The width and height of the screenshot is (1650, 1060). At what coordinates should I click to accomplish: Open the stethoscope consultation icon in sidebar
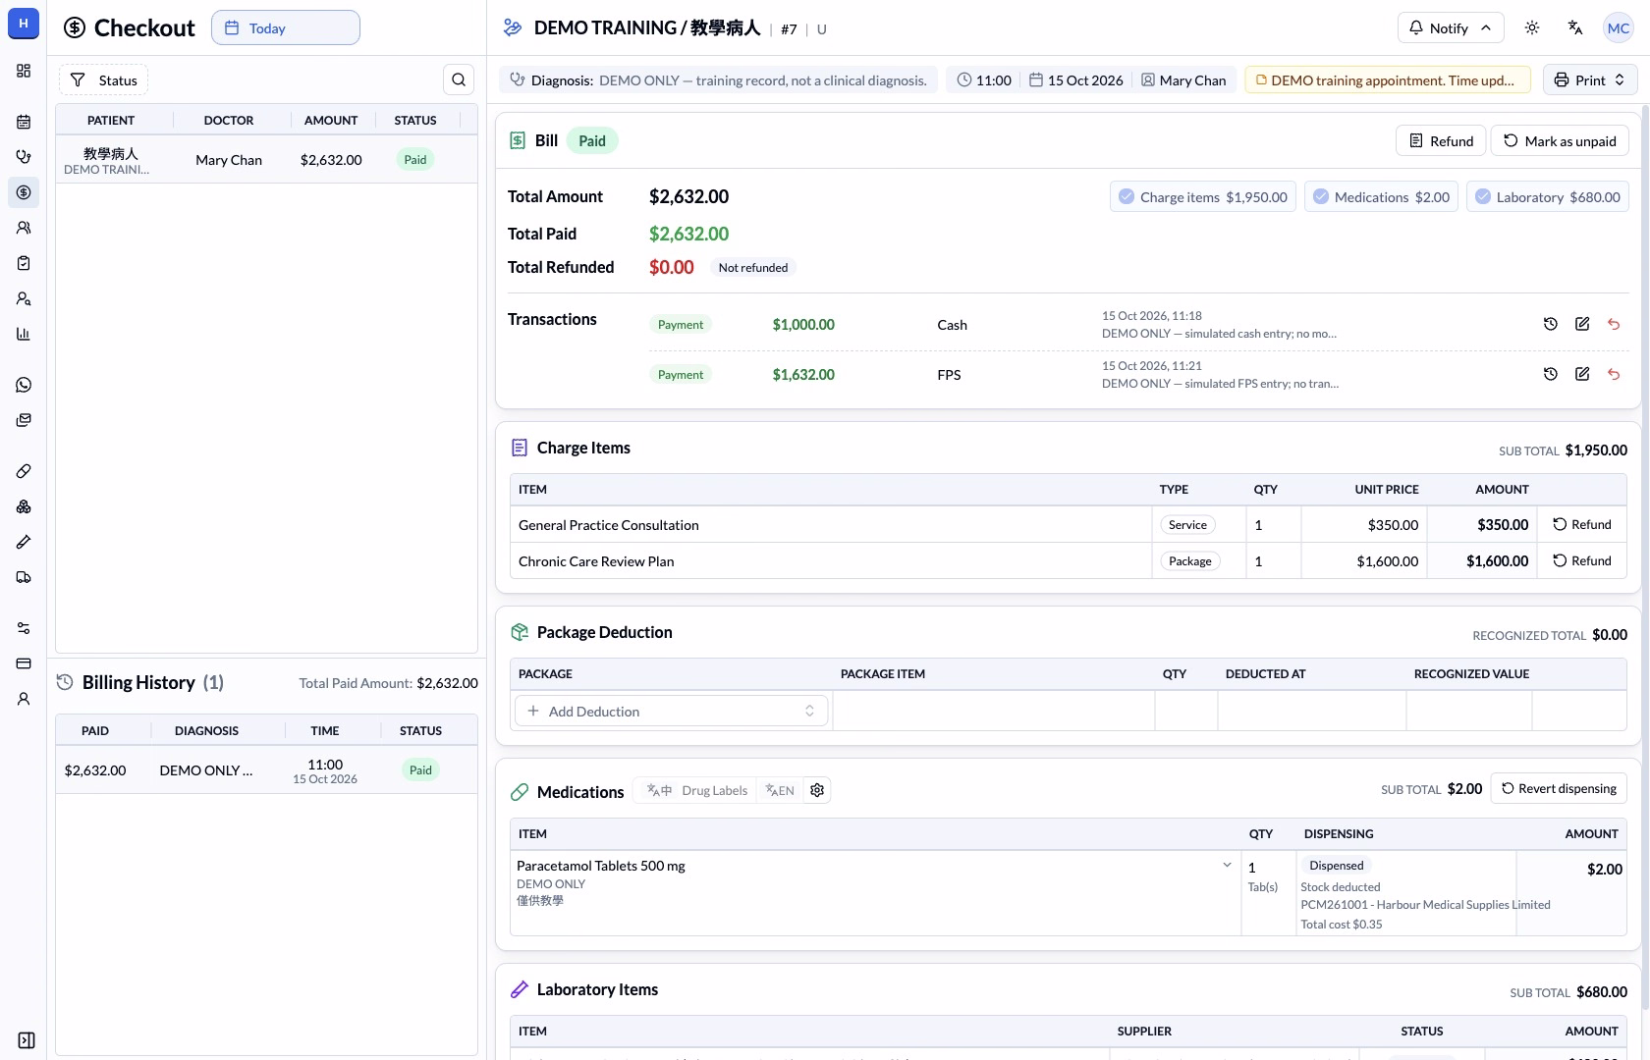coord(24,157)
